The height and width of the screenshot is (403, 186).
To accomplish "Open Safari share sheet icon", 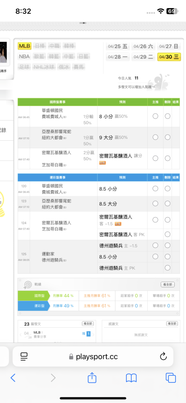I will tap(92, 377).
